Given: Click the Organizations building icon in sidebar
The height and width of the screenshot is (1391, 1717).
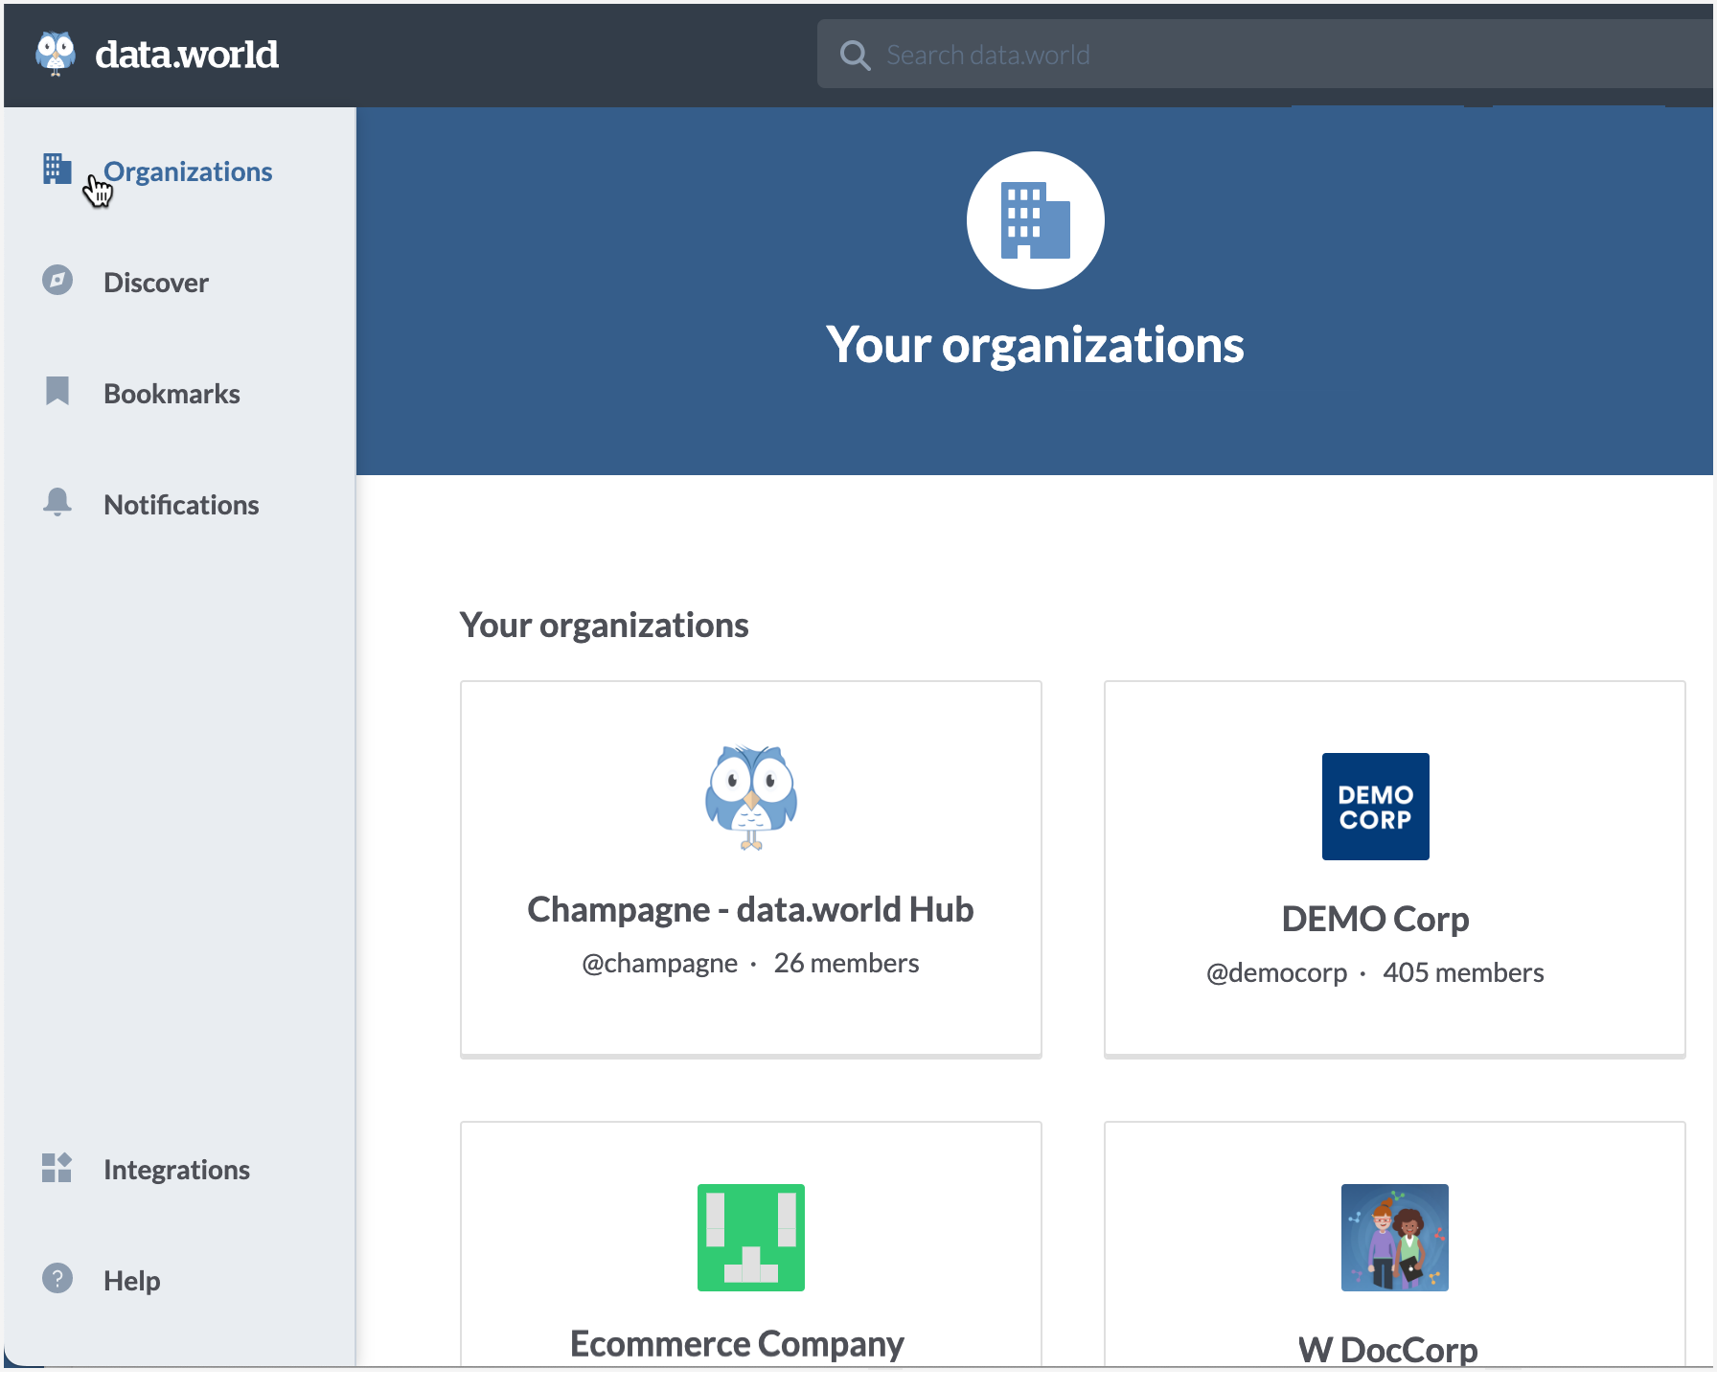Looking at the screenshot, I should pyautogui.click(x=57, y=169).
